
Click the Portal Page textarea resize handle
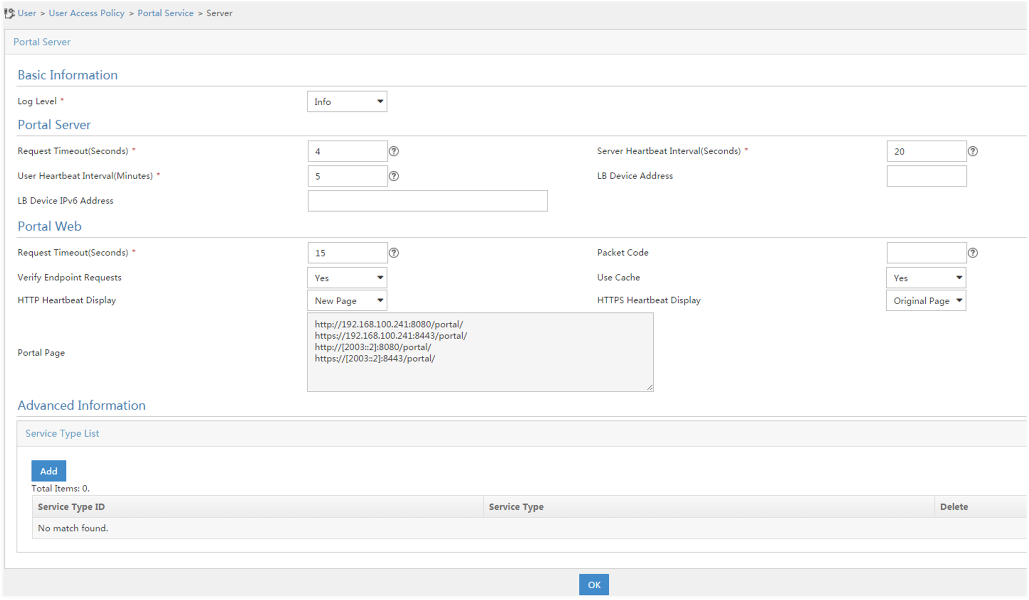[650, 388]
